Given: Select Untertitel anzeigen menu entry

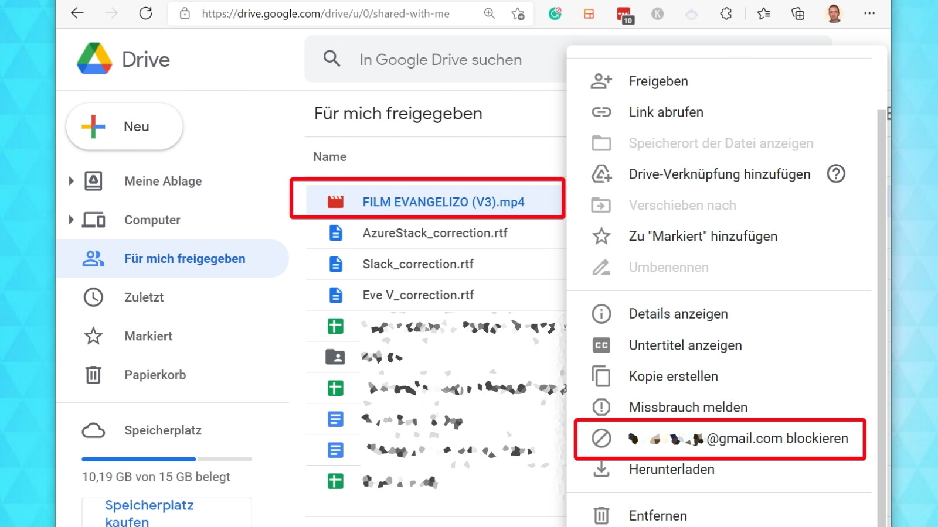Looking at the screenshot, I should (x=685, y=345).
